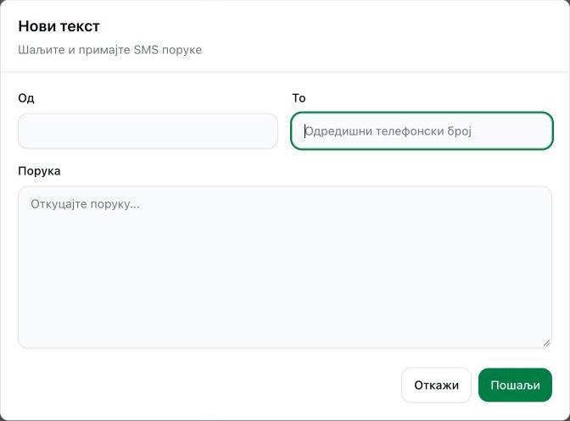The height and width of the screenshot is (421, 570).
Task: Click the To field label
Action: 299,98
